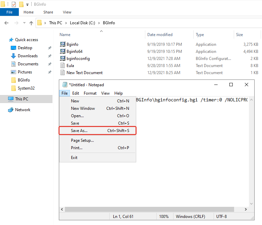Expand the recent locations dropdown arrow

[x=24, y=23]
